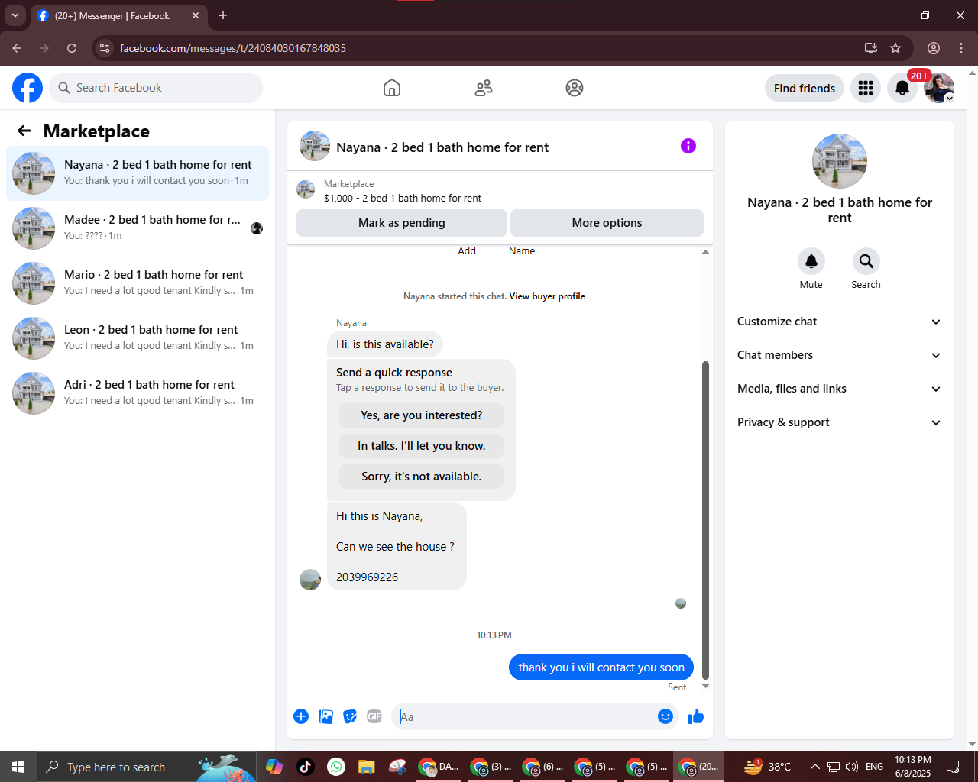This screenshot has height=782, width=978.
Task: Open the profile circle icon in top navigation
Action: (575, 88)
